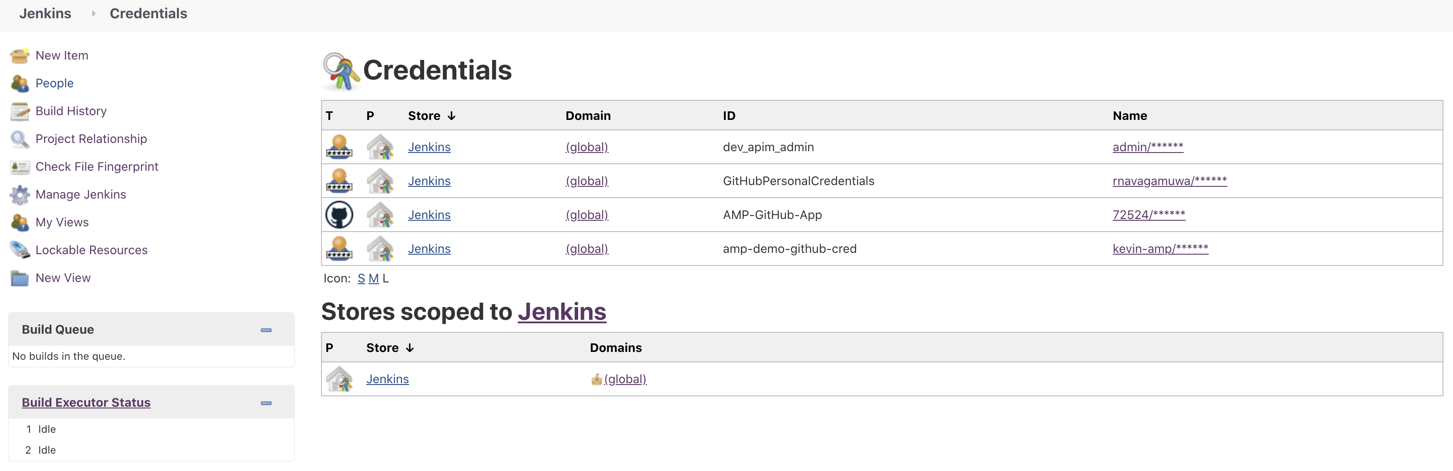This screenshot has height=471, width=1453.
Task: Open Jenkins store in Stores scoped table
Action: point(388,379)
